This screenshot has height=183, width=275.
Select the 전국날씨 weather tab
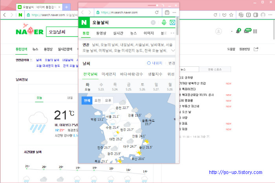(90, 74)
